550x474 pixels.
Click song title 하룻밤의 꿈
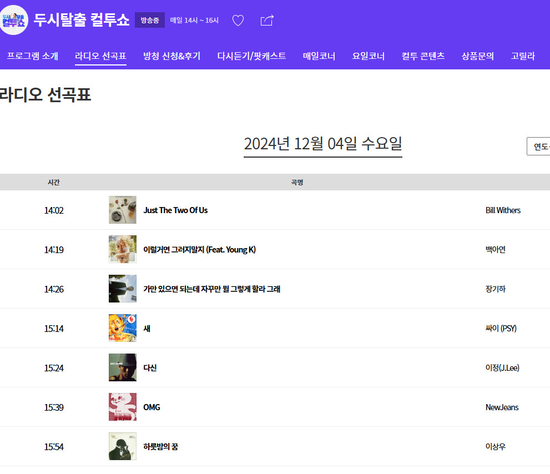click(160, 447)
